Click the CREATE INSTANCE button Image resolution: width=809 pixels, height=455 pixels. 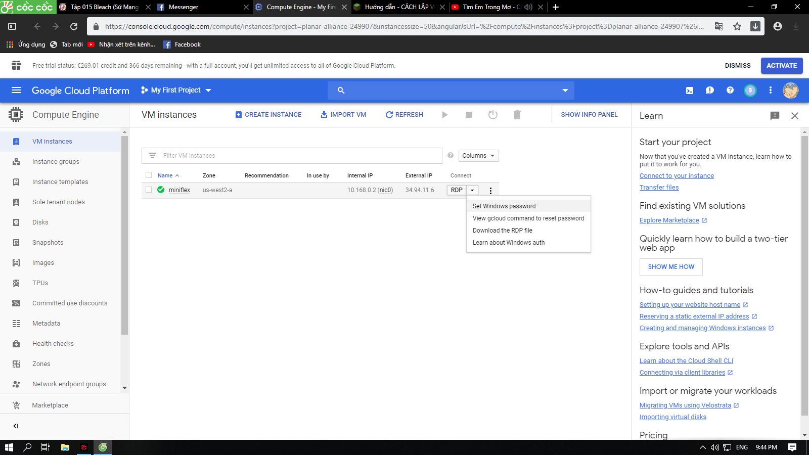pos(268,115)
